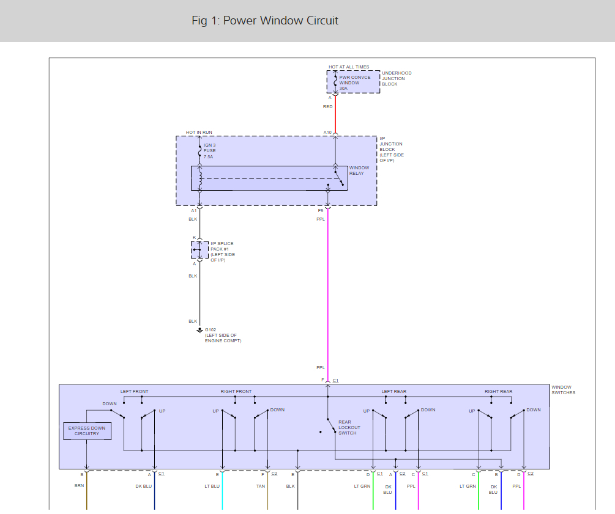Viewport: 615px width, 514px height.
Task: Click the cyan LT BLU wire
Action: [x=222, y=491]
